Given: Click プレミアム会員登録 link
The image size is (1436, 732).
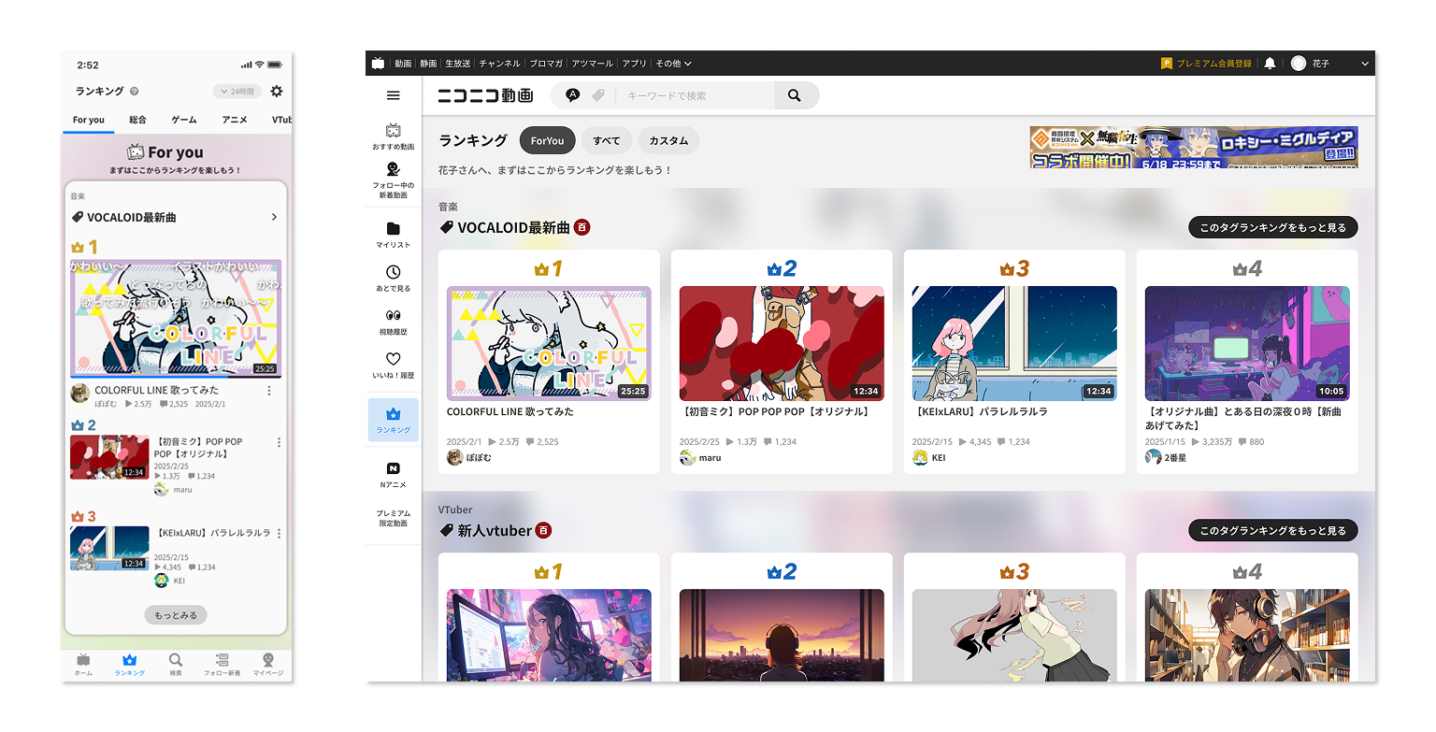Looking at the screenshot, I should point(1206,64).
